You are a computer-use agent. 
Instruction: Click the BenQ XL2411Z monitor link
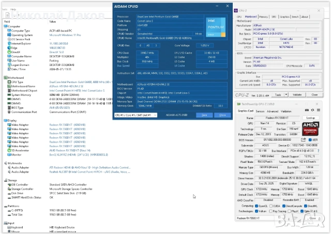coord(79,155)
